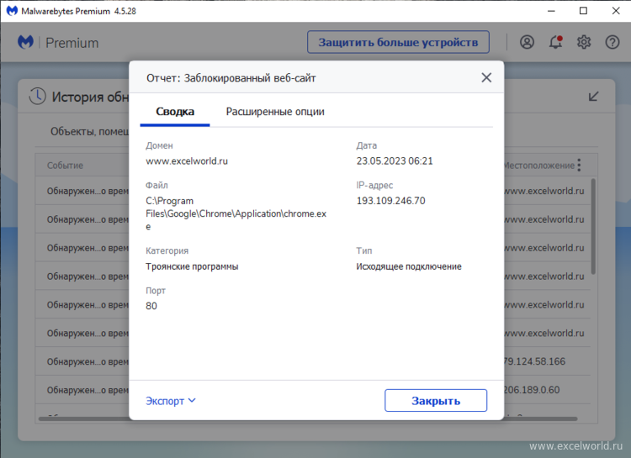Click the vertical scrollbar of the history list
Image resolution: width=631 pixels, height=458 pixels.
[593, 226]
